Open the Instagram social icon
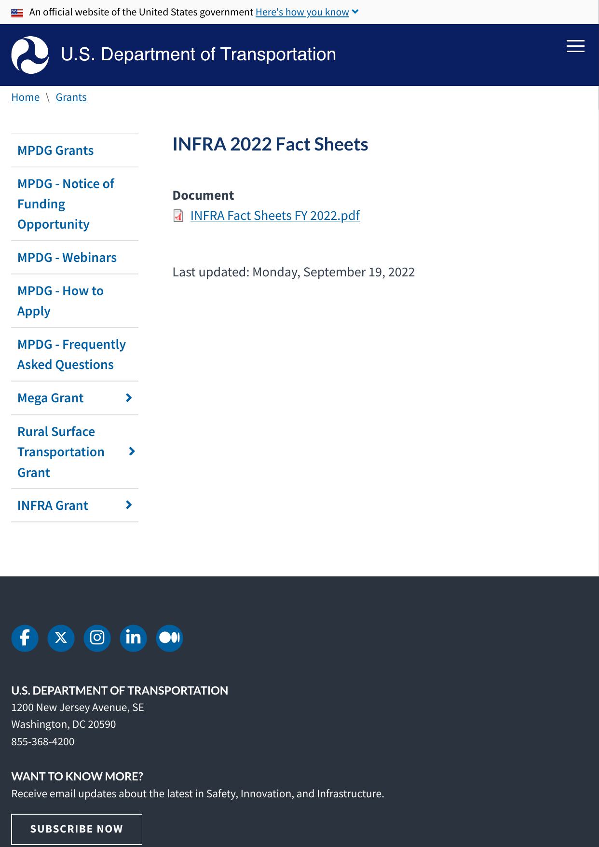599x847 pixels. (x=97, y=638)
